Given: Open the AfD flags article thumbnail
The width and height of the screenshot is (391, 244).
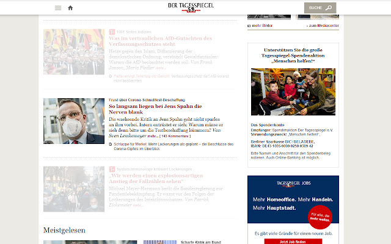Looking at the screenshot, I should (x=74, y=52).
